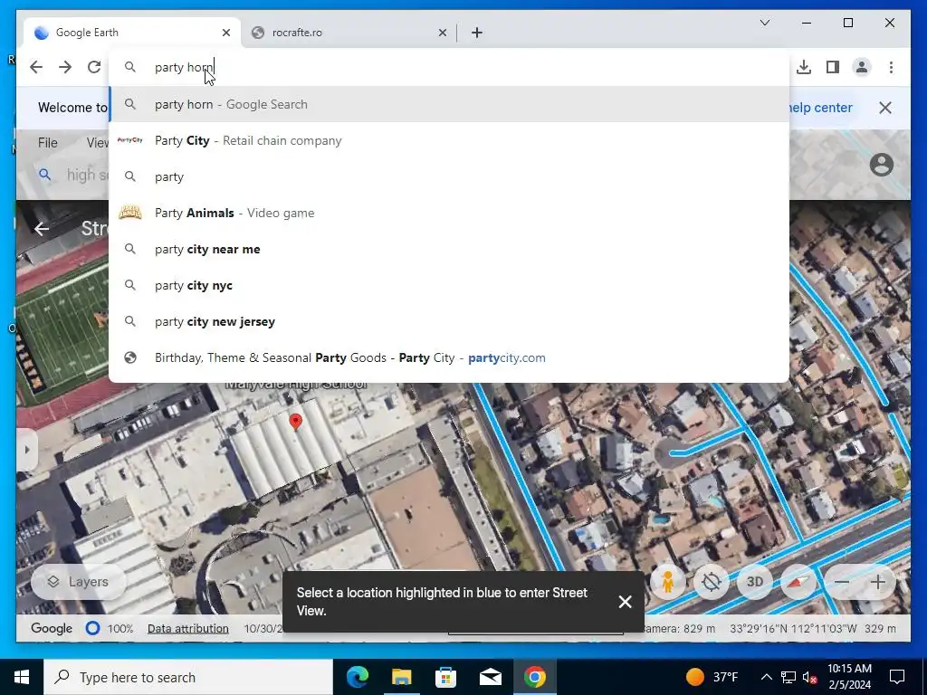Open the help center link
Screen dimensions: 927x695
820,108
